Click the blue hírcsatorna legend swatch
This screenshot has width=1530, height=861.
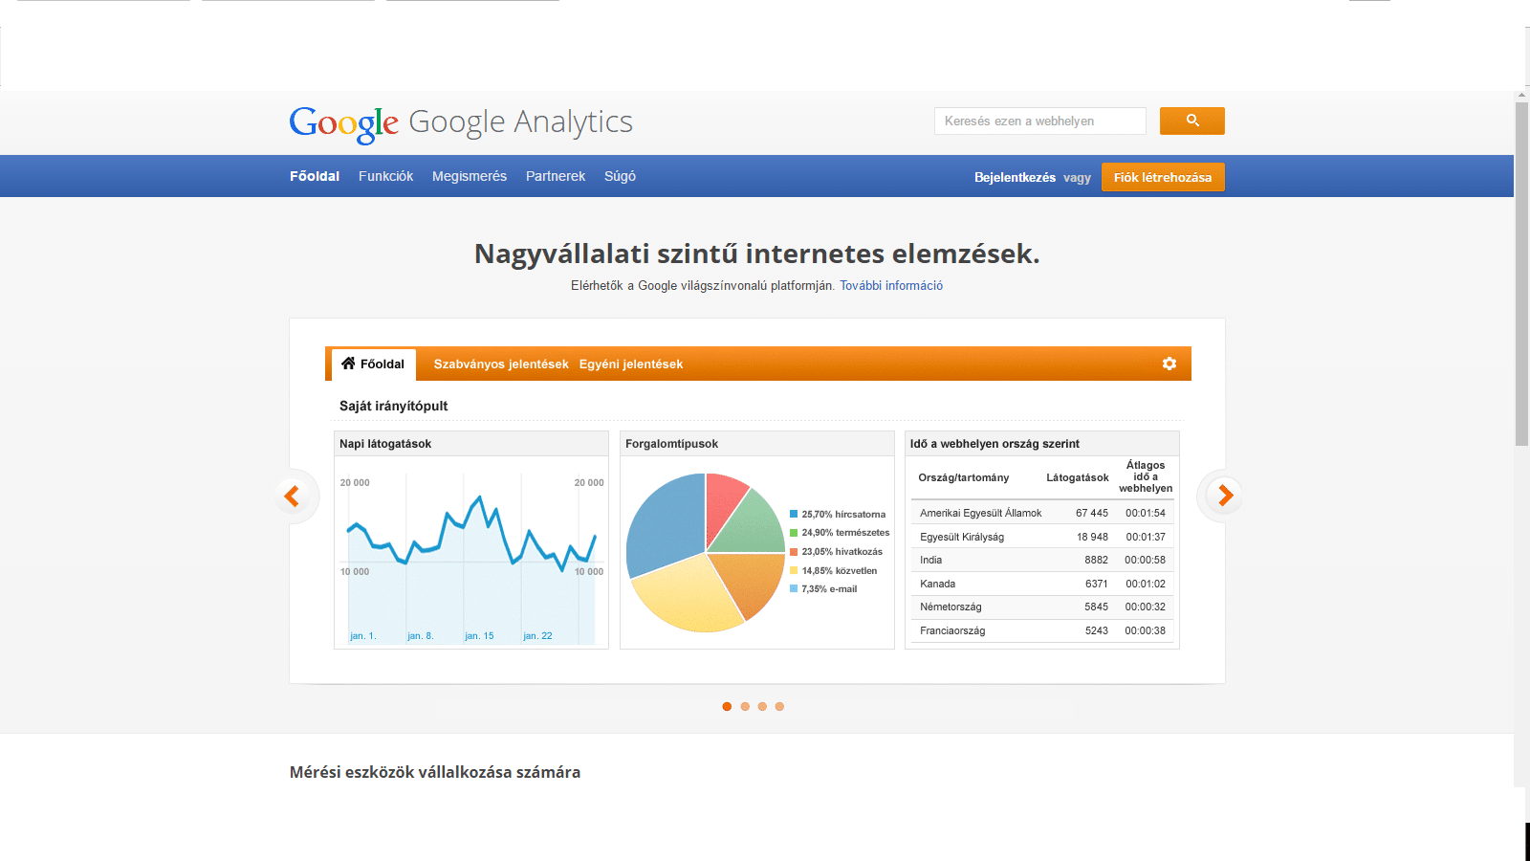(794, 514)
